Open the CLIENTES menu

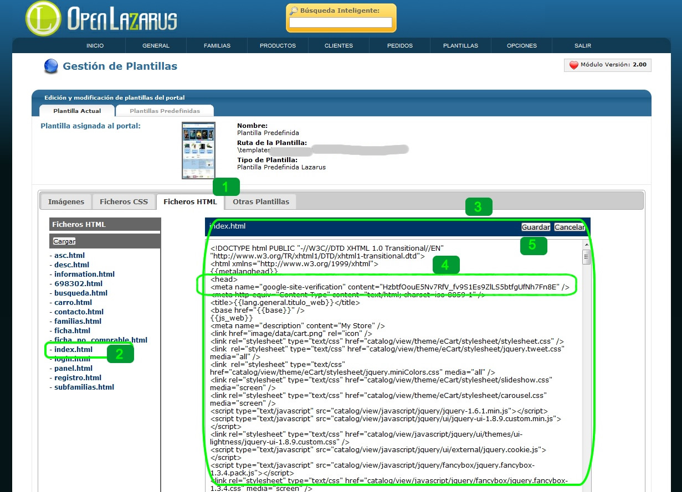339,46
